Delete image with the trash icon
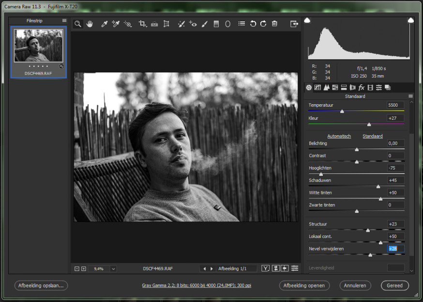Viewport: 423px width, 302px height. pyautogui.click(x=274, y=24)
